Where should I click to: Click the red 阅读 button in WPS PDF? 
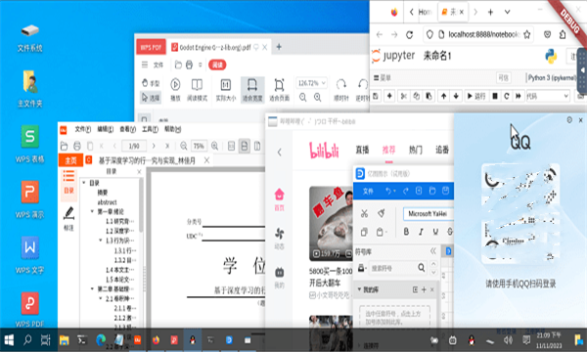click(x=217, y=65)
